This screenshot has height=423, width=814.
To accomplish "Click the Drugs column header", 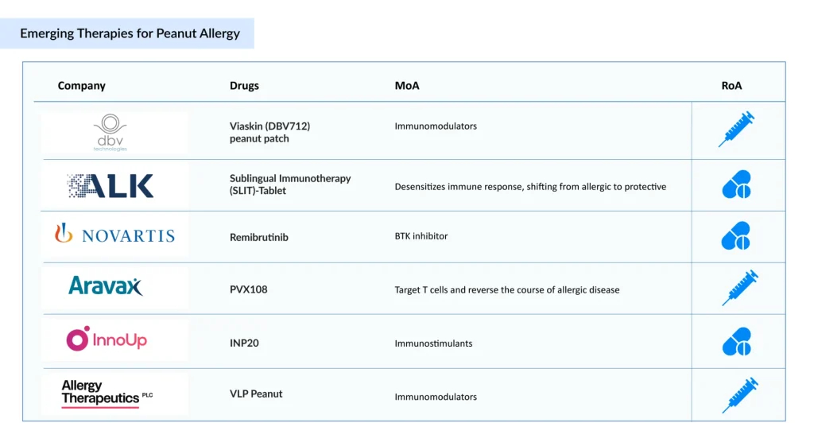I will [x=244, y=86].
